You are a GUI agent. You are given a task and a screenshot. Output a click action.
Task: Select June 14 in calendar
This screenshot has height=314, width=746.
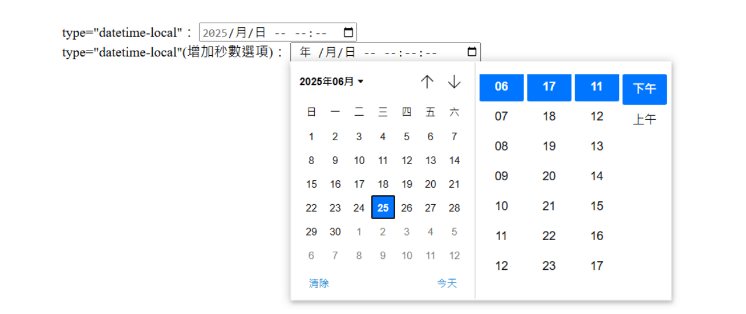click(x=454, y=160)
